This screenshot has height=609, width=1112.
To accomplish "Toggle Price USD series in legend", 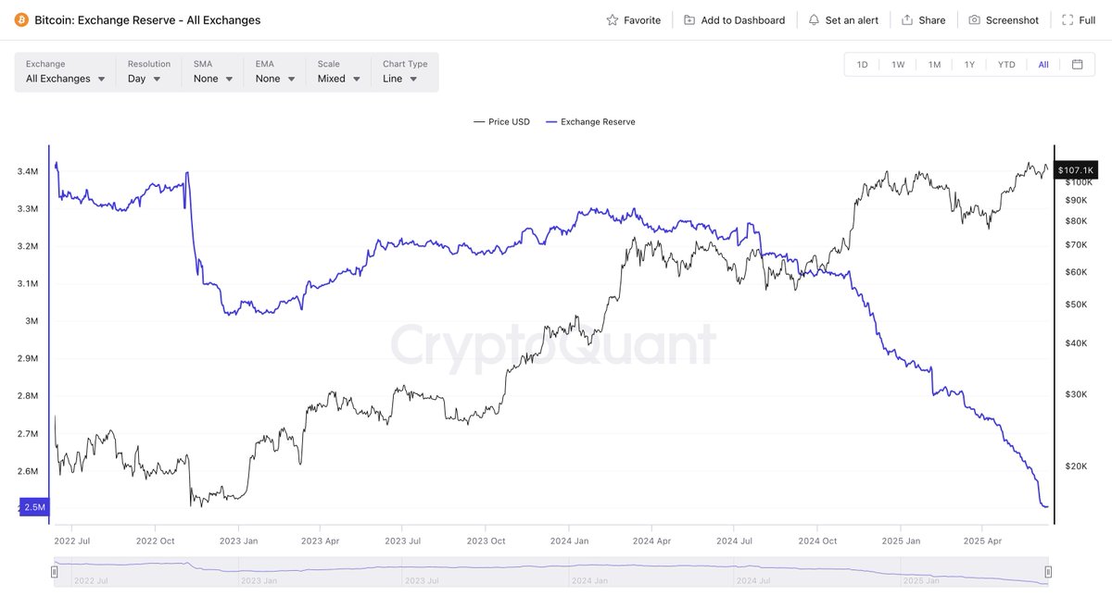I will pos(501,121).
